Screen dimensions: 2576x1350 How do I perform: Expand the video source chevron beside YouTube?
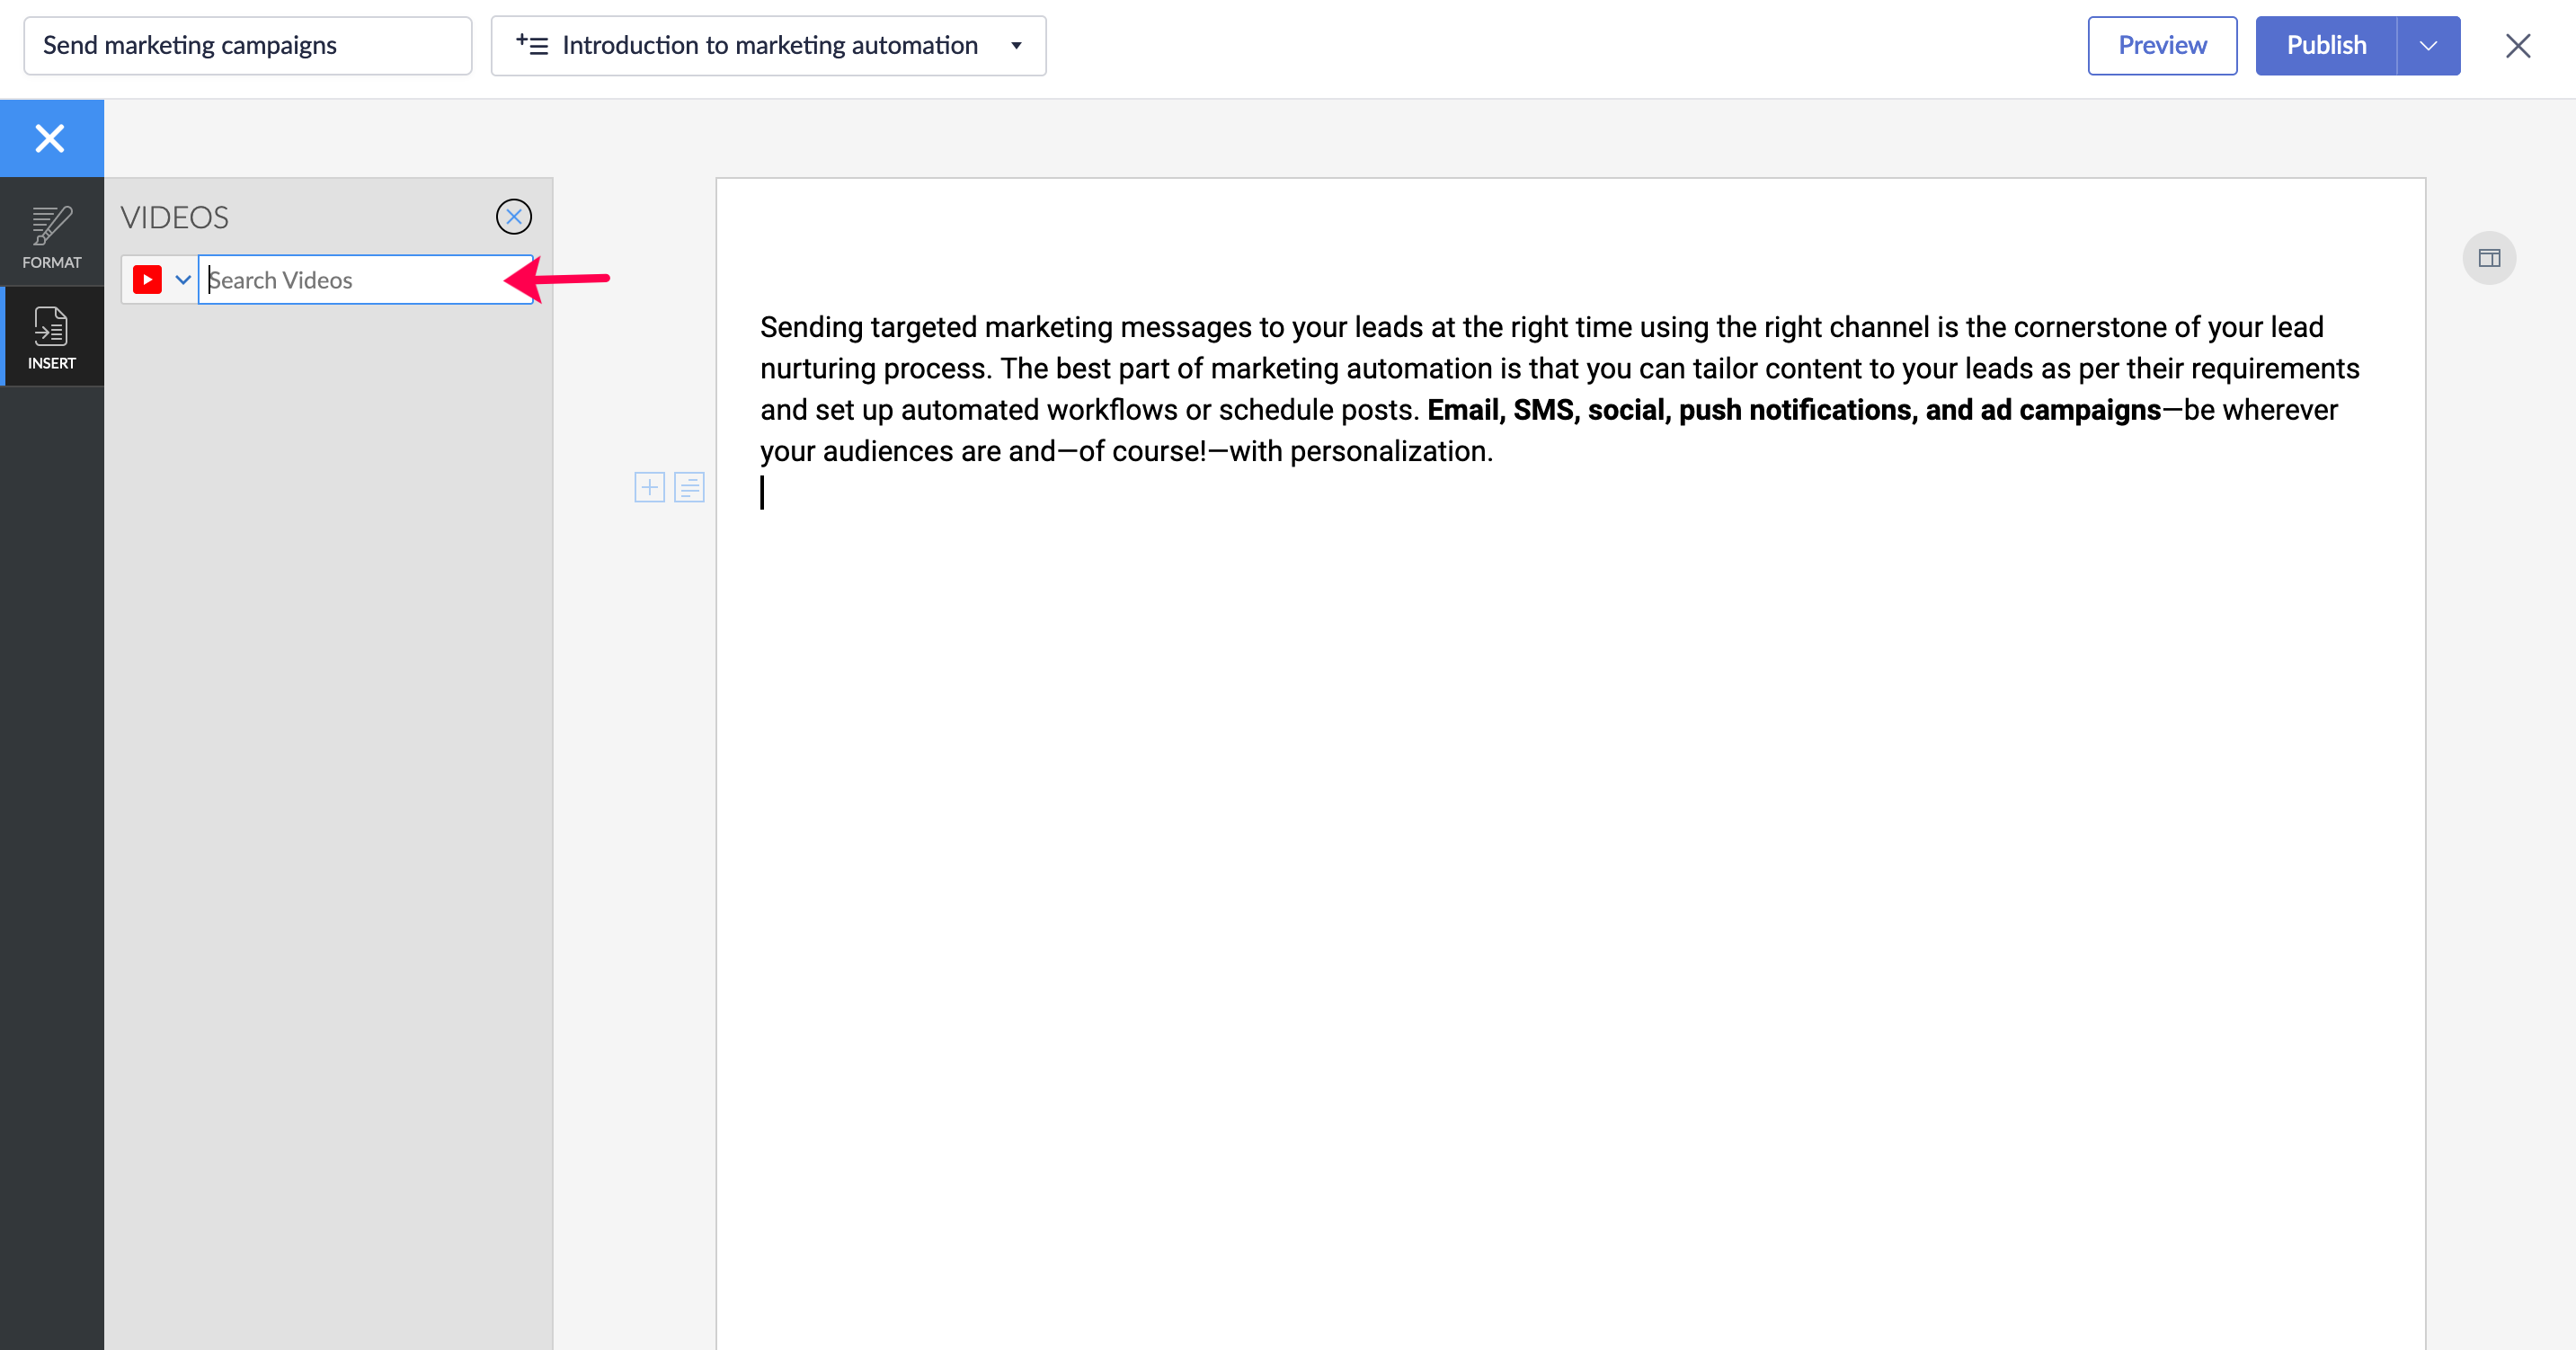tap(183, 280)
